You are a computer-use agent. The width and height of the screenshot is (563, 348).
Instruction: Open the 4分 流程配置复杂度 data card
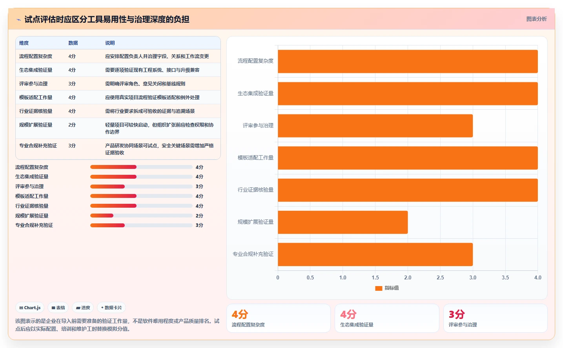point(279,318)
